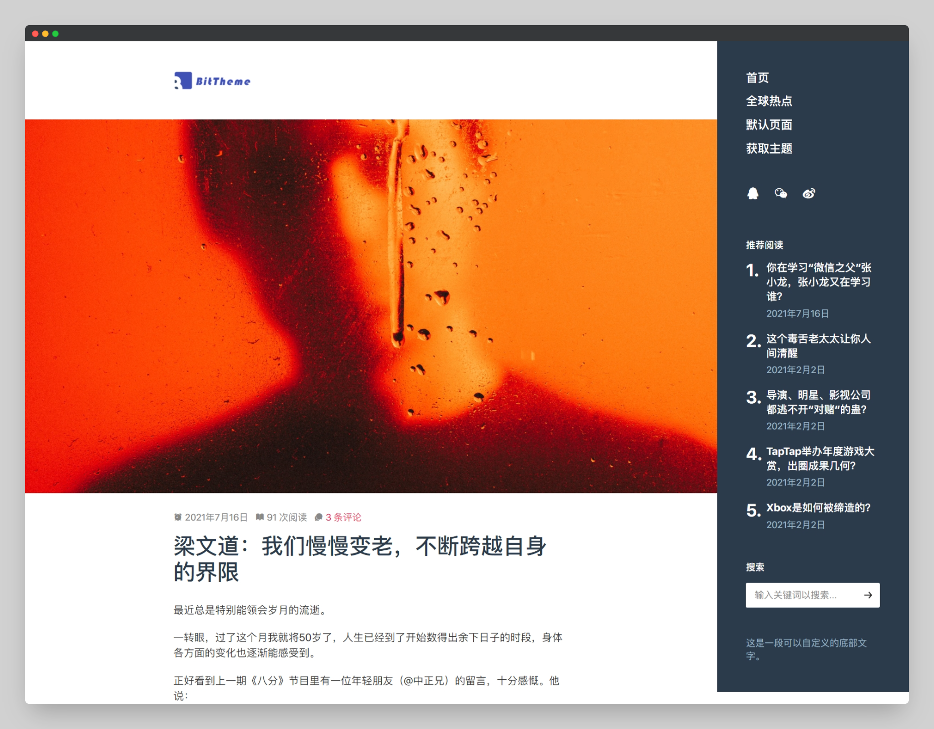Go to 首页 in sidebar menu

[x=757, y=78]
